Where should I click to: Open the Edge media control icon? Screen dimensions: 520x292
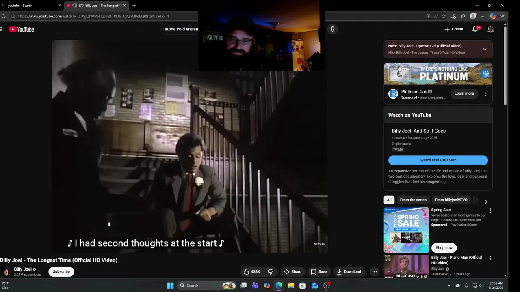coord(454,16)
